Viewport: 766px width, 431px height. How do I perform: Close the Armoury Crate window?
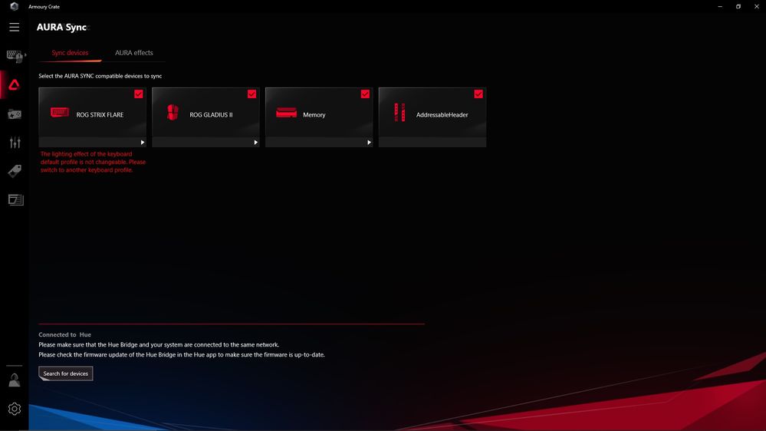pyautogui.click(x=757, y=6)
